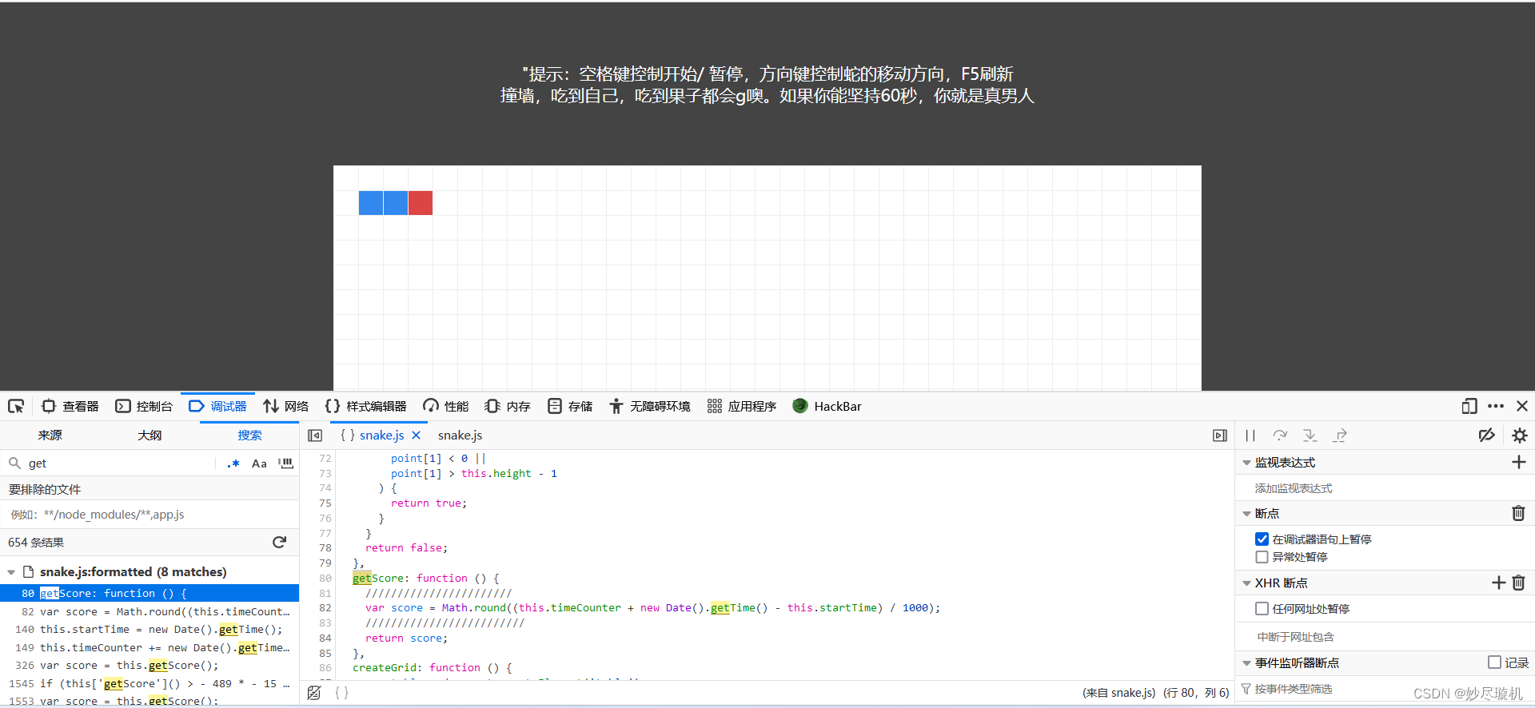Select result line 1545 if this getScore
The width and height of the screenshot is (1535, 708).
150,683
